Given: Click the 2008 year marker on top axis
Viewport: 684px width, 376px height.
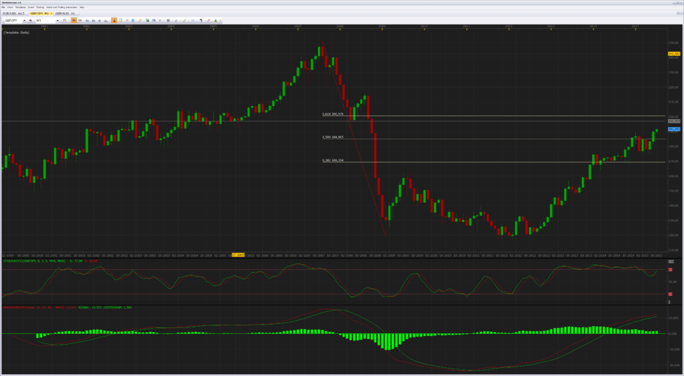Looking at the screenshot, I should 340,27.
